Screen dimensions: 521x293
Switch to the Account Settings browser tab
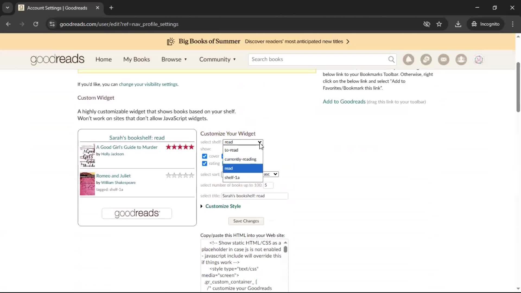click(57, 8)
